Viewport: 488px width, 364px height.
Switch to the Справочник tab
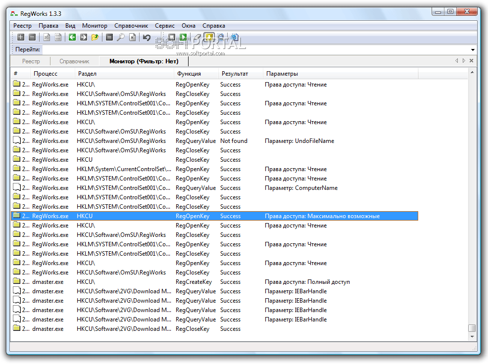(x=74, y=61)
